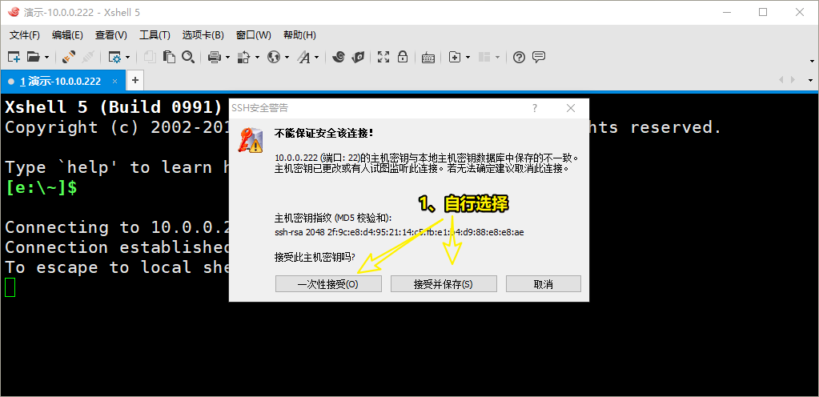Expand the Font dropdown arrow
Screen dimensions: 819x397
point(316,58)
